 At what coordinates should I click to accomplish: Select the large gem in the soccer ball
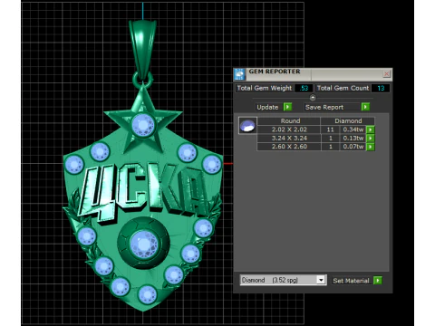[144, 244]
